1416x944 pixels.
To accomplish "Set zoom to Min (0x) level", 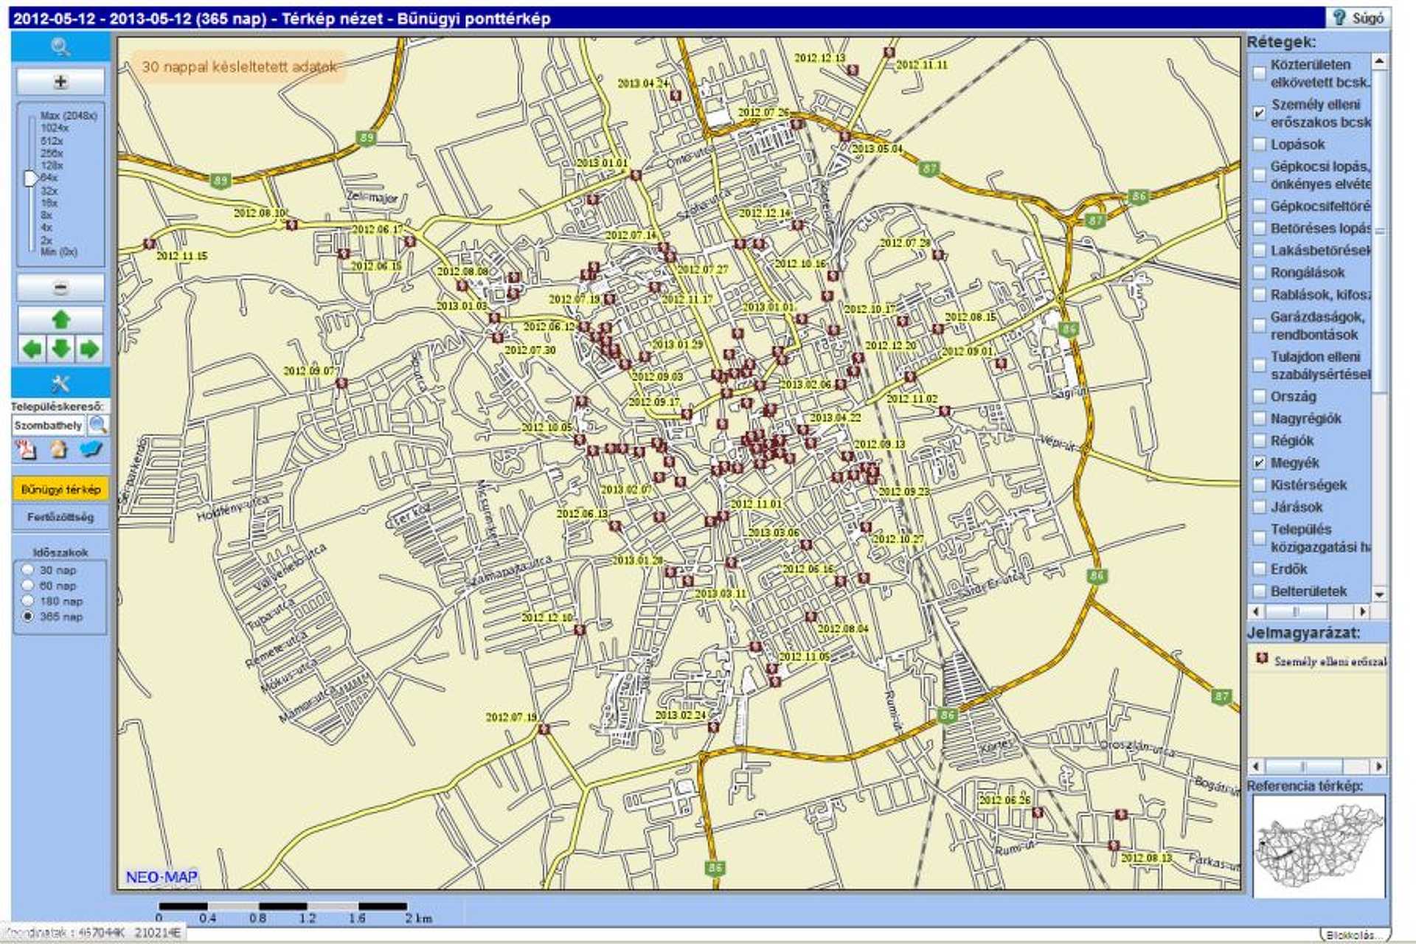I will (59, 252).
